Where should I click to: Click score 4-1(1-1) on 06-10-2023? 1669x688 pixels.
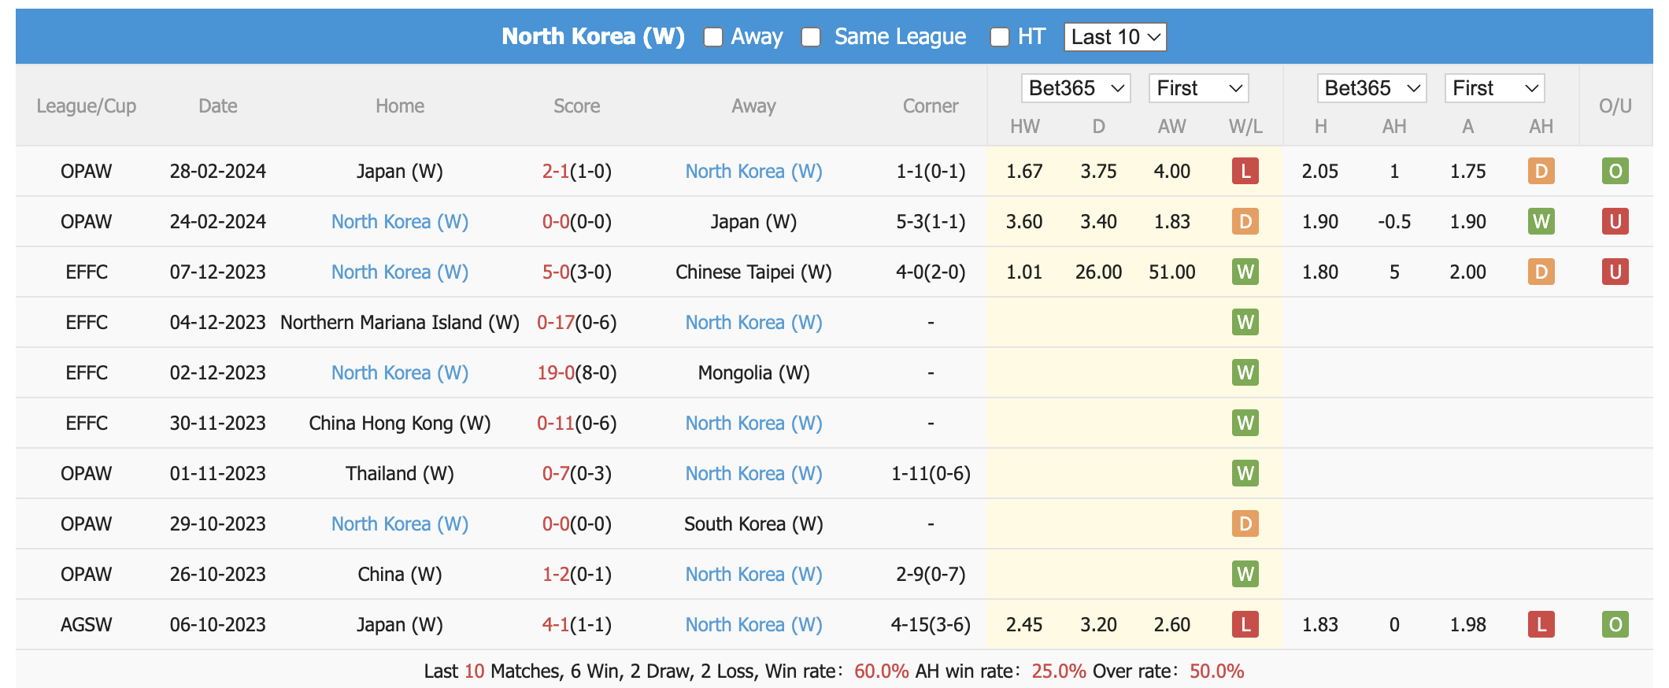pyautogui.click(x=577, y=624)
